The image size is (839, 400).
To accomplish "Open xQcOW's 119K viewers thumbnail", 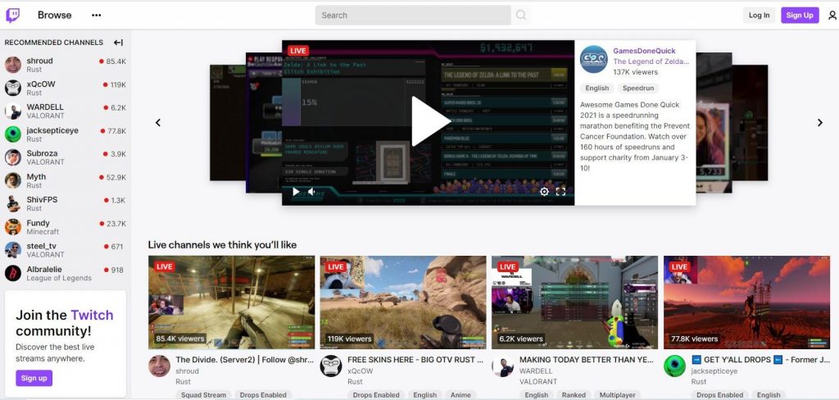I will click(x=403, y=302).
